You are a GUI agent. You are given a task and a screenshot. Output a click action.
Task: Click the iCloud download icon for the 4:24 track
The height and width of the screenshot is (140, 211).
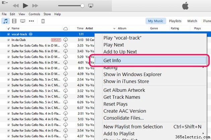[65, 85]
